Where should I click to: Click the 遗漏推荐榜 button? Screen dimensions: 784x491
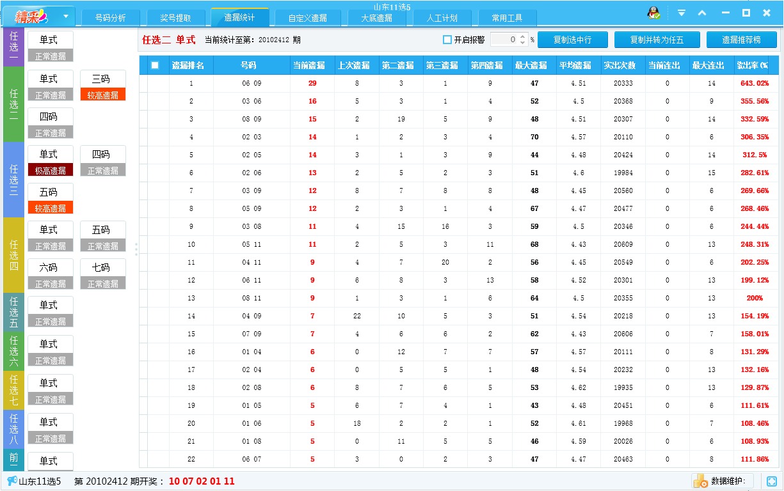coord(742,39)
